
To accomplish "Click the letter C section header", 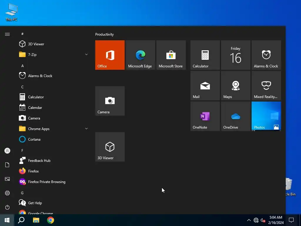I will tap(22, 87).
